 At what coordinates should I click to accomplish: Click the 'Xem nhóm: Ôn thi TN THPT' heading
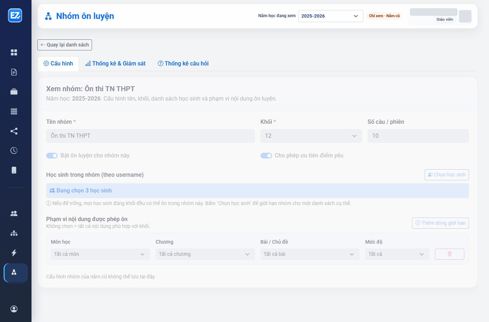click(91, 89)
